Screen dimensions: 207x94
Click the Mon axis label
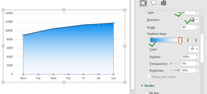pos(23,78)
